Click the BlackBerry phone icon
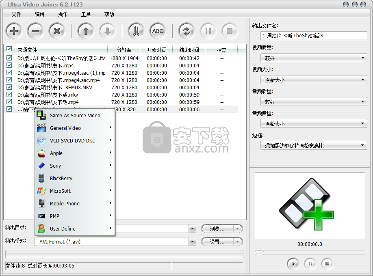 click(41, 178)
